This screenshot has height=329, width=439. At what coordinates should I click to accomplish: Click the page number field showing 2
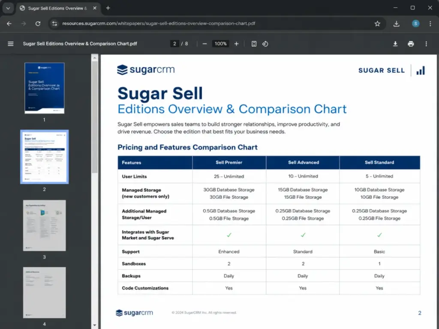[x=174, y=44]
